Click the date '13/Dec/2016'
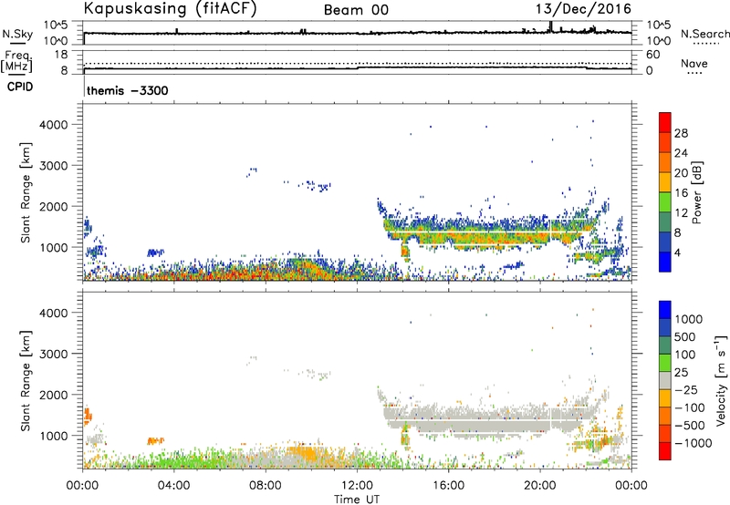The height and width of the screenshot is (505, 730). click(584, 8)
